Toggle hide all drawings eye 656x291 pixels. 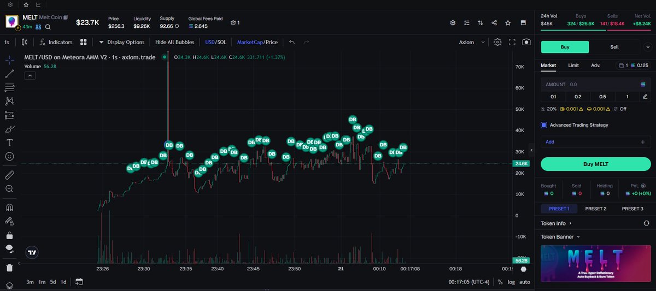9,250
